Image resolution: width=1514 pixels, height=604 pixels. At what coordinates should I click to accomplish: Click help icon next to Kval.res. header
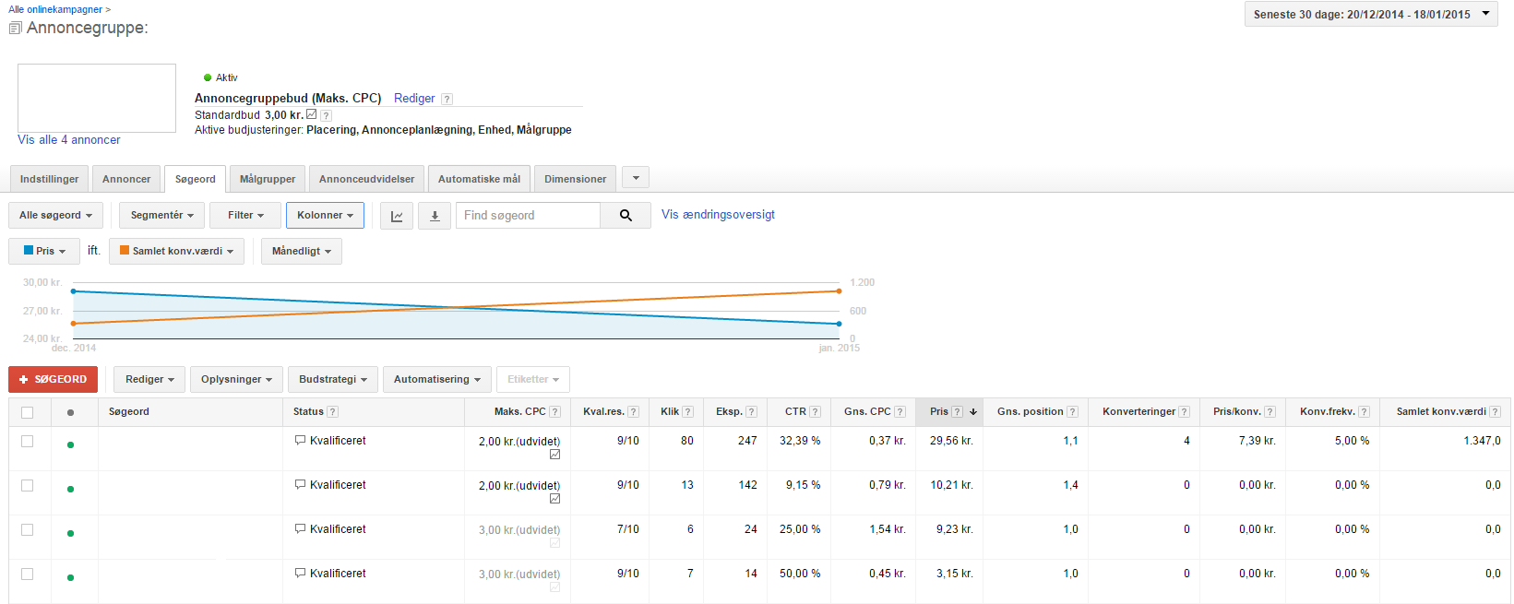click(x=633, y=412)
